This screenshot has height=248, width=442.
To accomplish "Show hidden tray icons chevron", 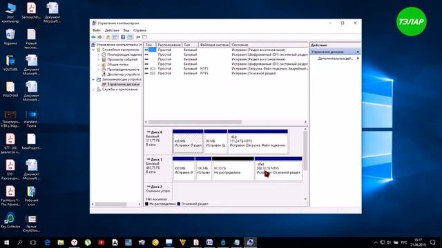I will tap(376, 242).
